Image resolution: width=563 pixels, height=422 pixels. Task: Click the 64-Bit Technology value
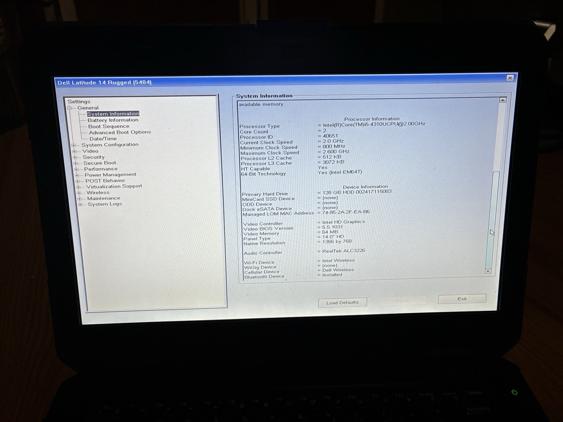click(340, 172)
